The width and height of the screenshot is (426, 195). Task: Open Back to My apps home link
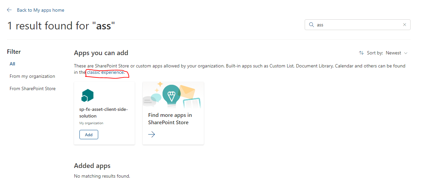click(41, 10)
